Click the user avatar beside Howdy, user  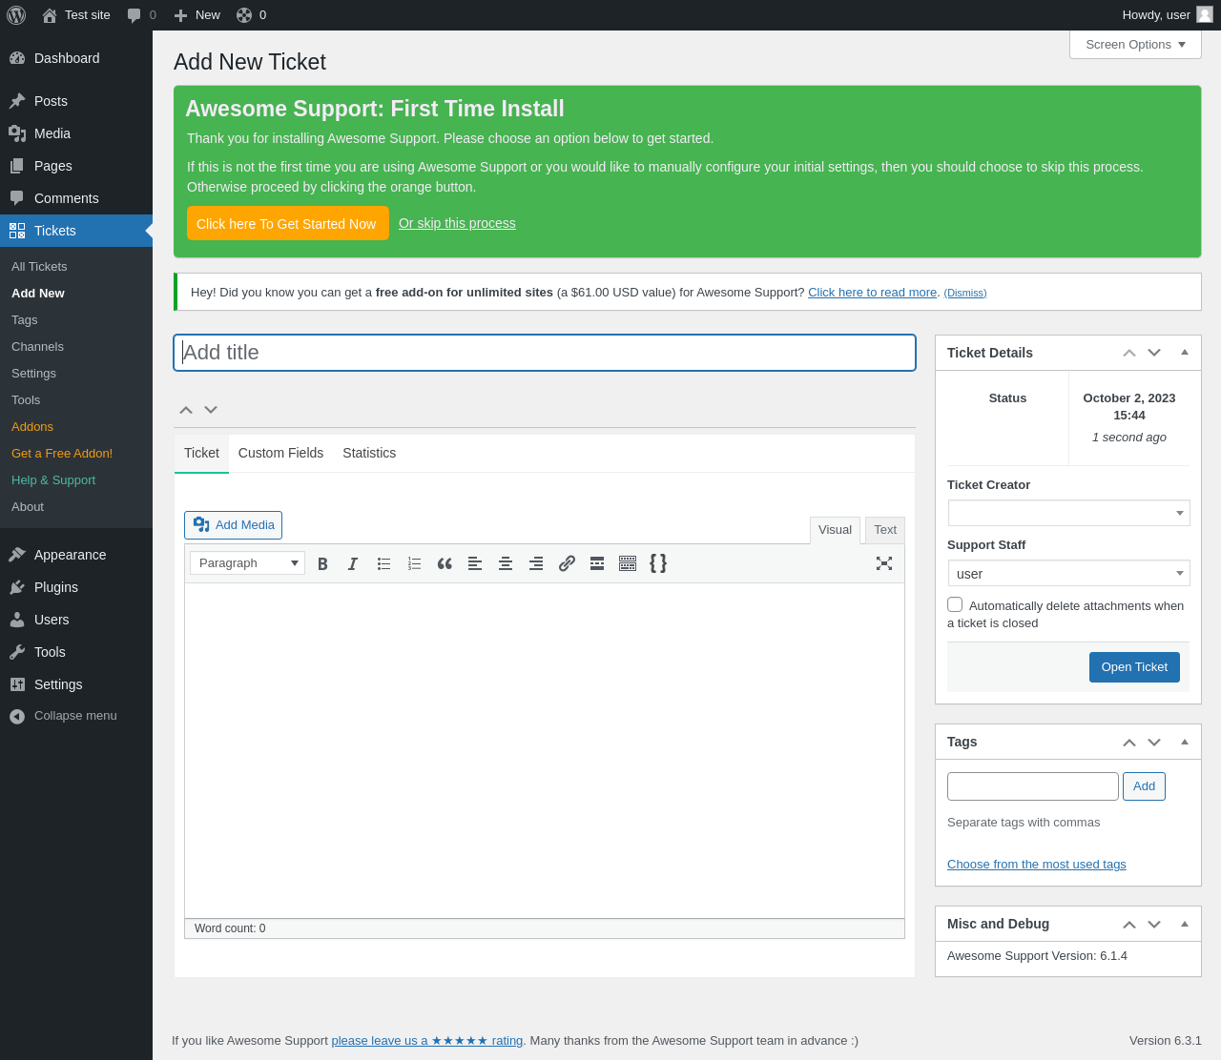tap(1205, 14)
